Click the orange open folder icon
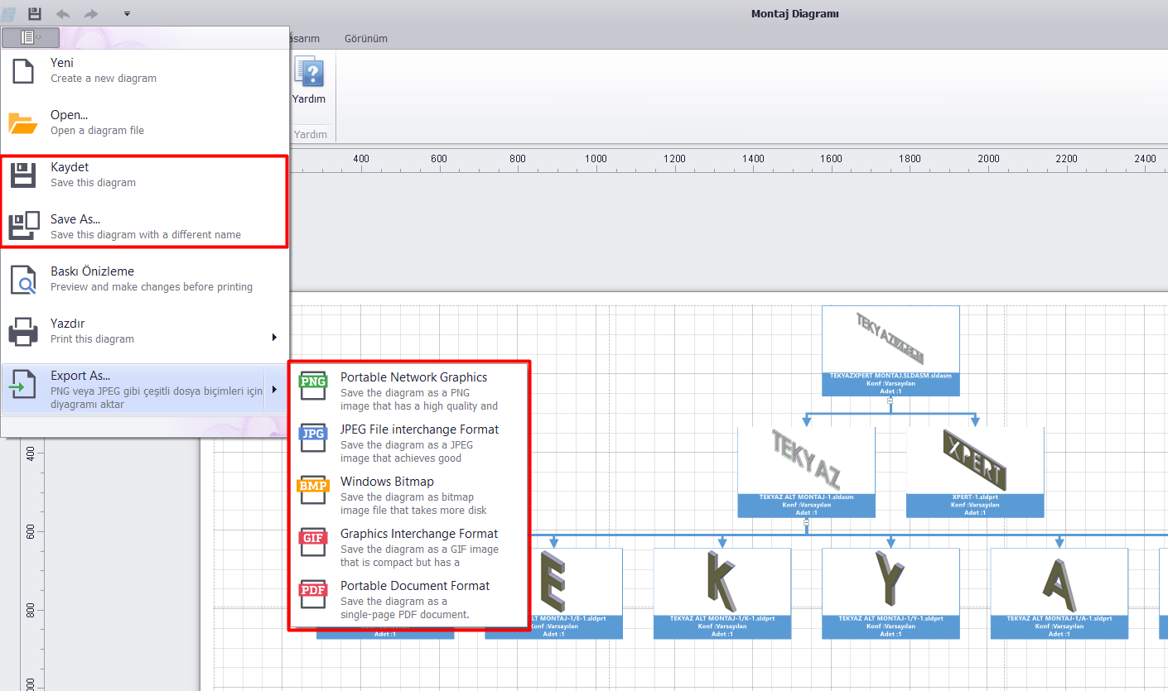1168x691 pixels. tap(23, 123)
